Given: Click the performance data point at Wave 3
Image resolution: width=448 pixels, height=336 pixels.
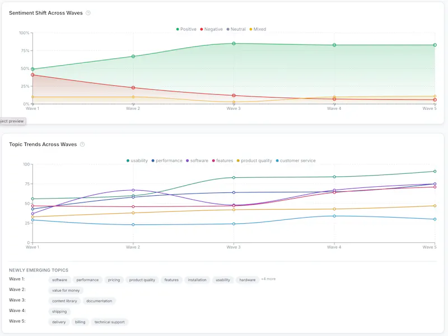Looking at the screenshot, I should tap(234, 192).
